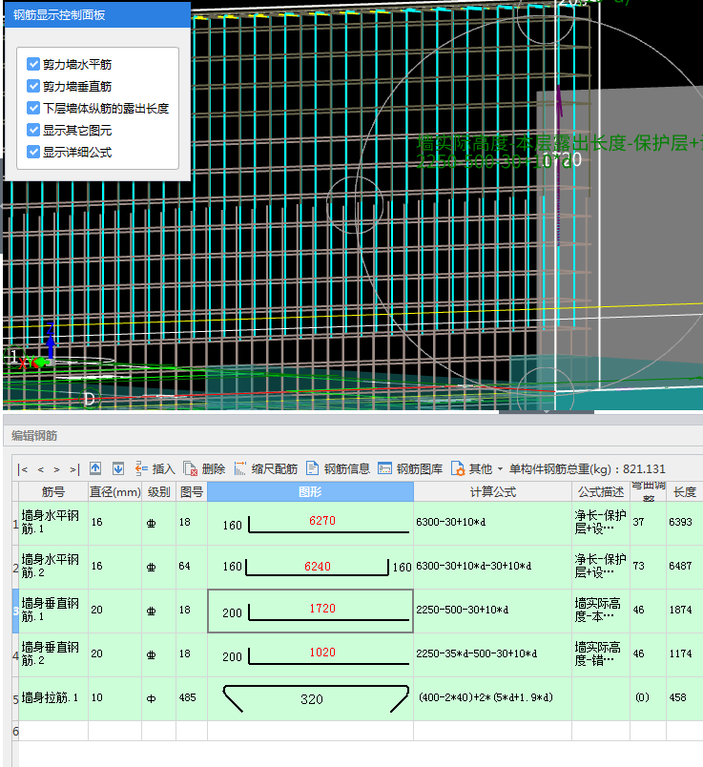
Task: Select row 墙身拉筋.1
Action: (x=53, y=698)
